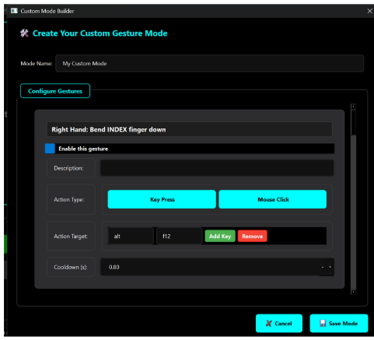Click the Right Hand: Bend INDEX finger heading
Screen dimensions: 374x340
[109, 129]
